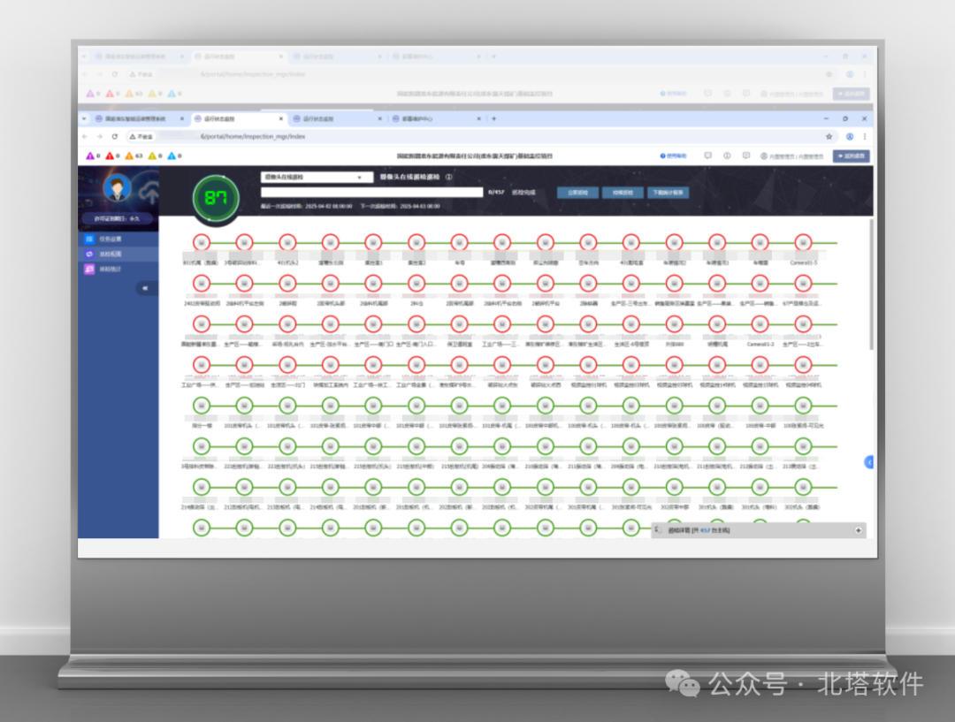Click the inspection progress bar
The height and width of the screenshot is (722, 955).
[x=372, y=193]
